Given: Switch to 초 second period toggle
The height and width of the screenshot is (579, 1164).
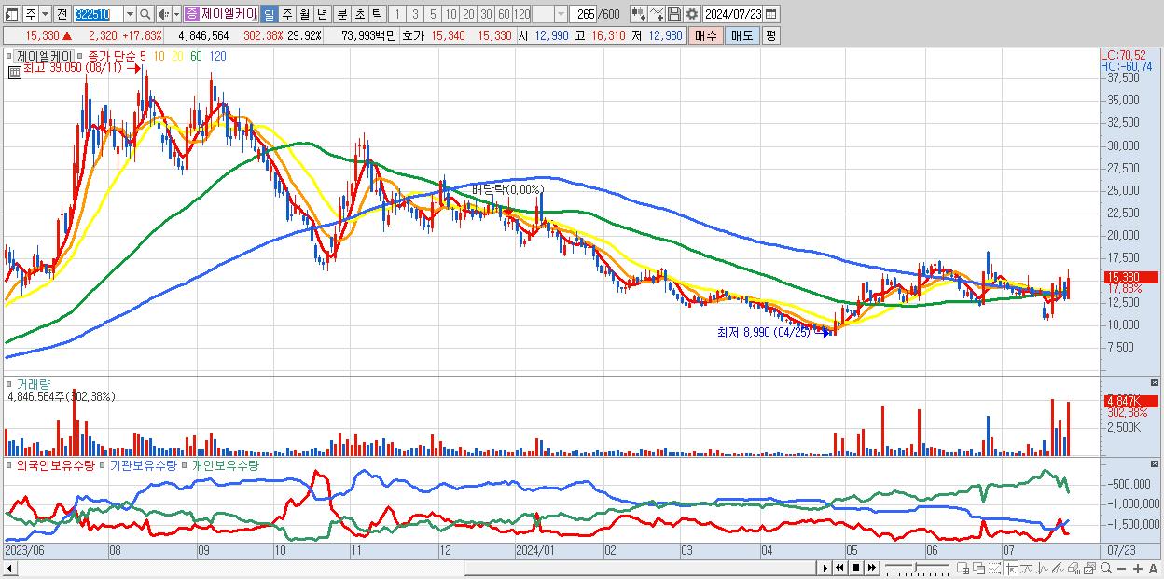Looking at the screenshot, I should [359, 14].
